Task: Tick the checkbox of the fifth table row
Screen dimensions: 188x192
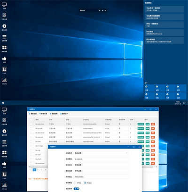Action: [31, 142]
